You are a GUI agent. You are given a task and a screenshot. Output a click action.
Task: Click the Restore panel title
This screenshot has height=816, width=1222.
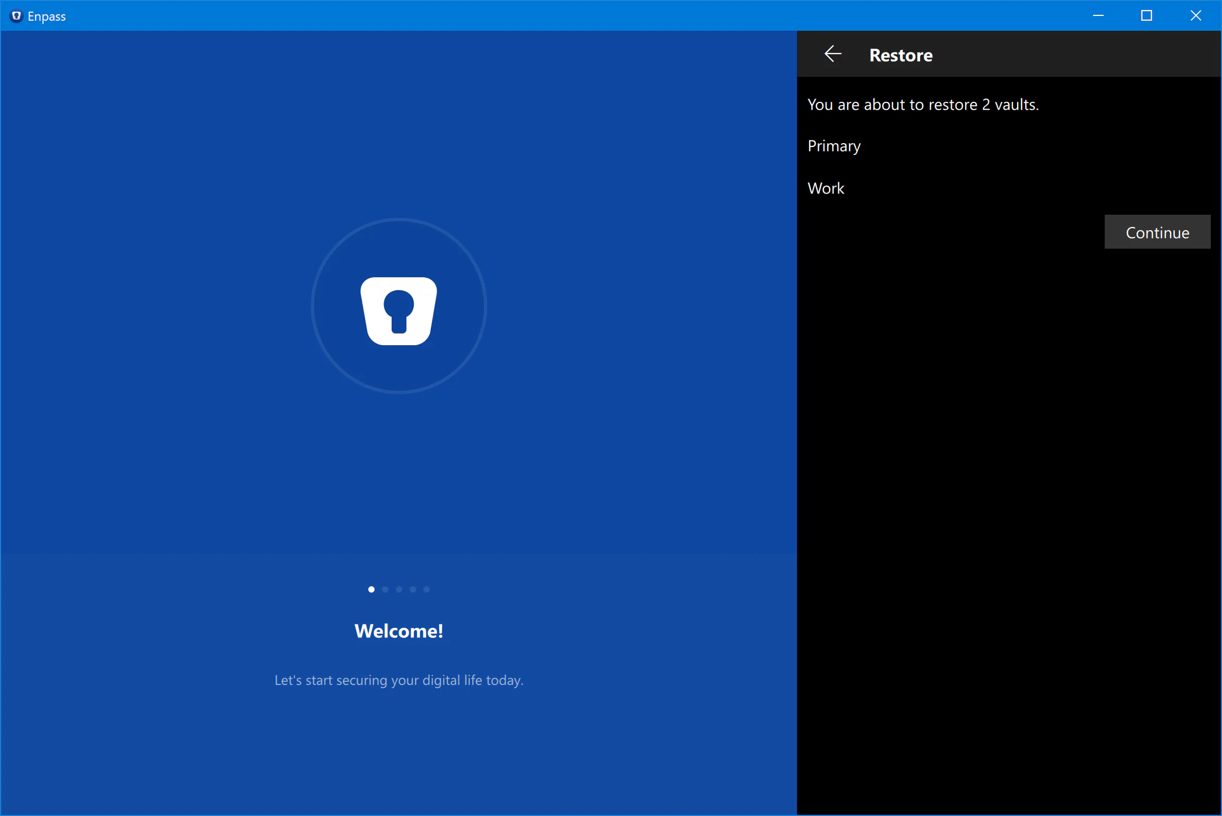(900, 55)
